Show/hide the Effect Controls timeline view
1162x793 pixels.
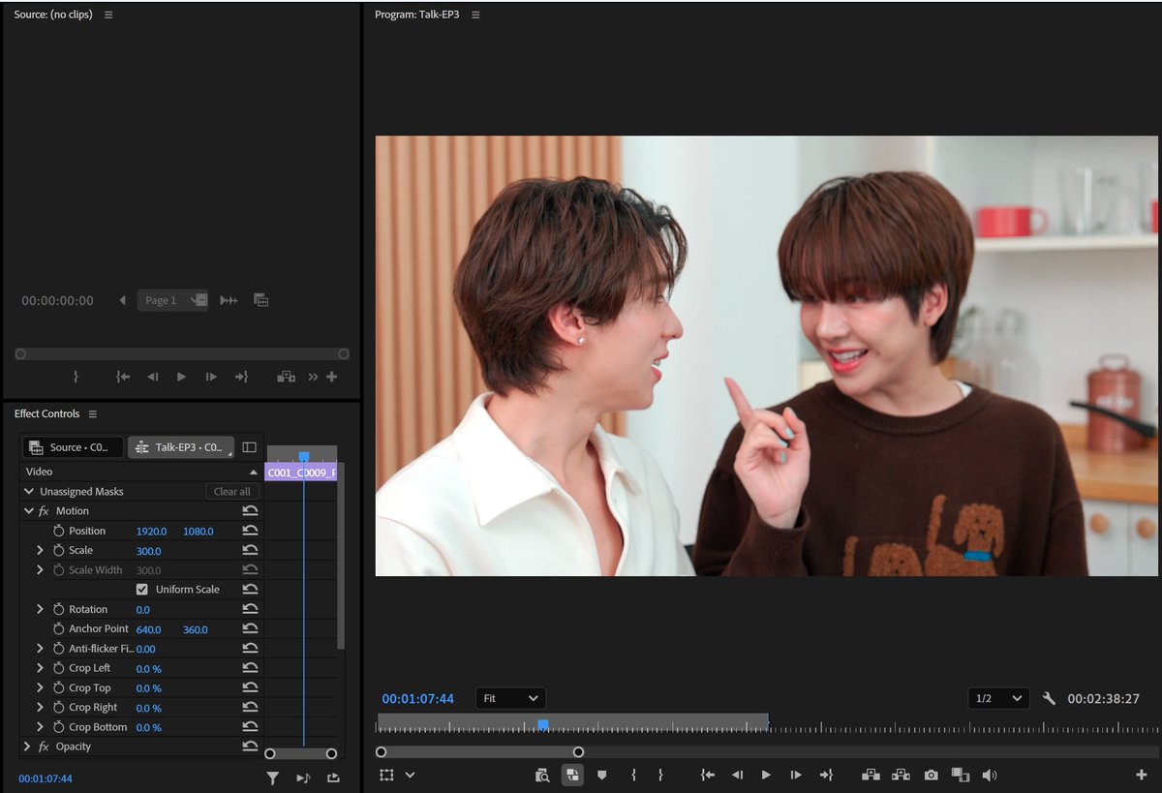coord(249,447)
